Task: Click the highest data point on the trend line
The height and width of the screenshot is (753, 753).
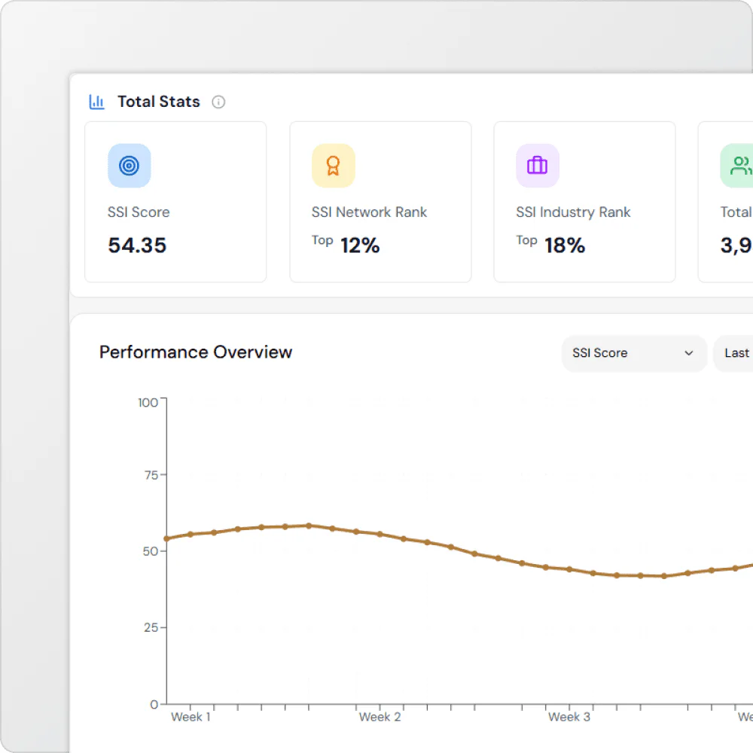Action: pos(309,526)
